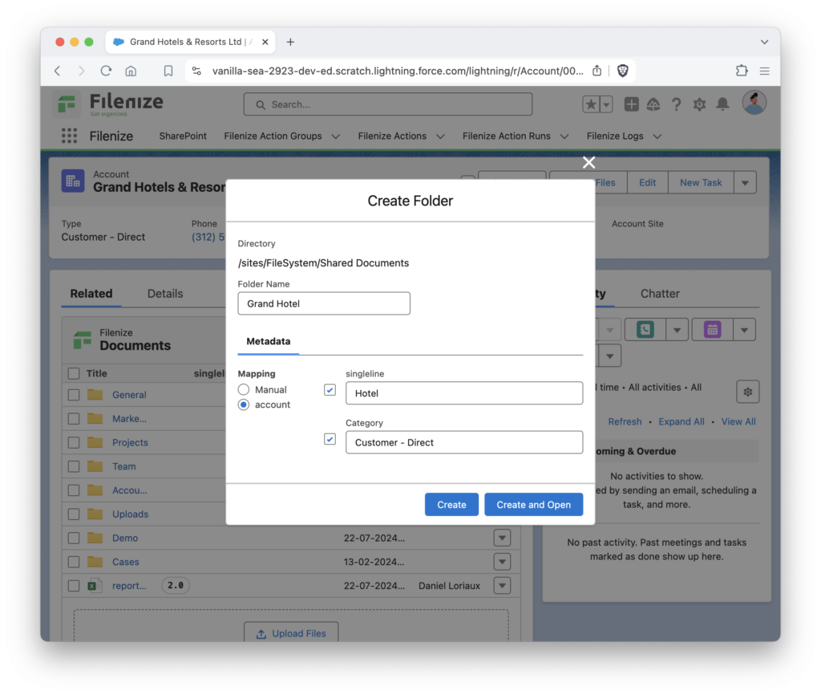
Task: Open browser extensions puzzle icon
Action: 742,71
